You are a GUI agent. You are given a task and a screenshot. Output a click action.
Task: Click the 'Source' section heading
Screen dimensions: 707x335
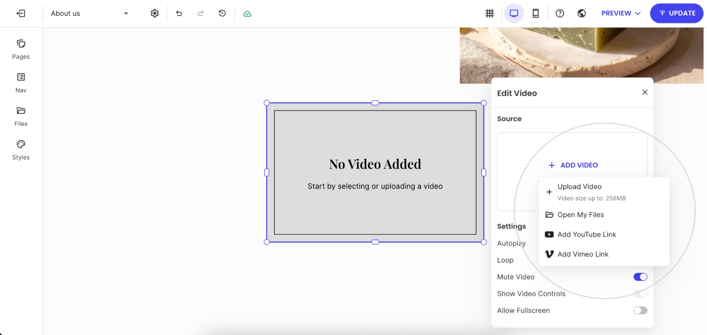(509, 119)
